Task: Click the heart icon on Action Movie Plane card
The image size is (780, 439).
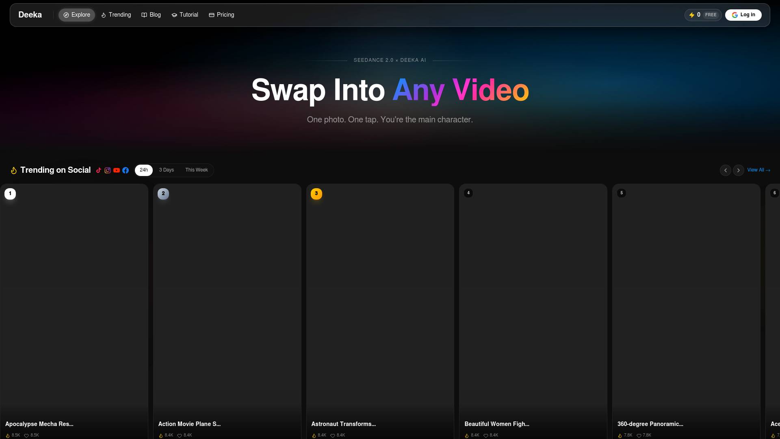Action: pyautogui.click(x=180, y=435)
